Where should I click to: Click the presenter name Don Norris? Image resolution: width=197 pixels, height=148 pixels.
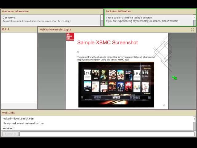[x=9, y=18]
